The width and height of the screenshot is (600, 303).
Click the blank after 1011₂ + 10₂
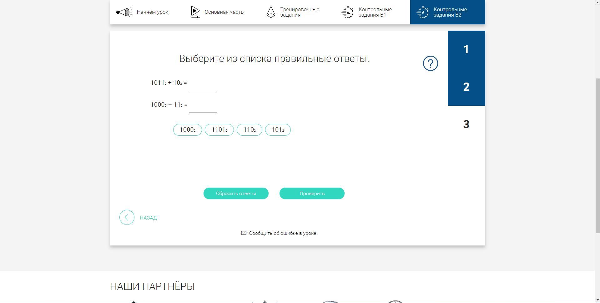click(x=203, y=84)
